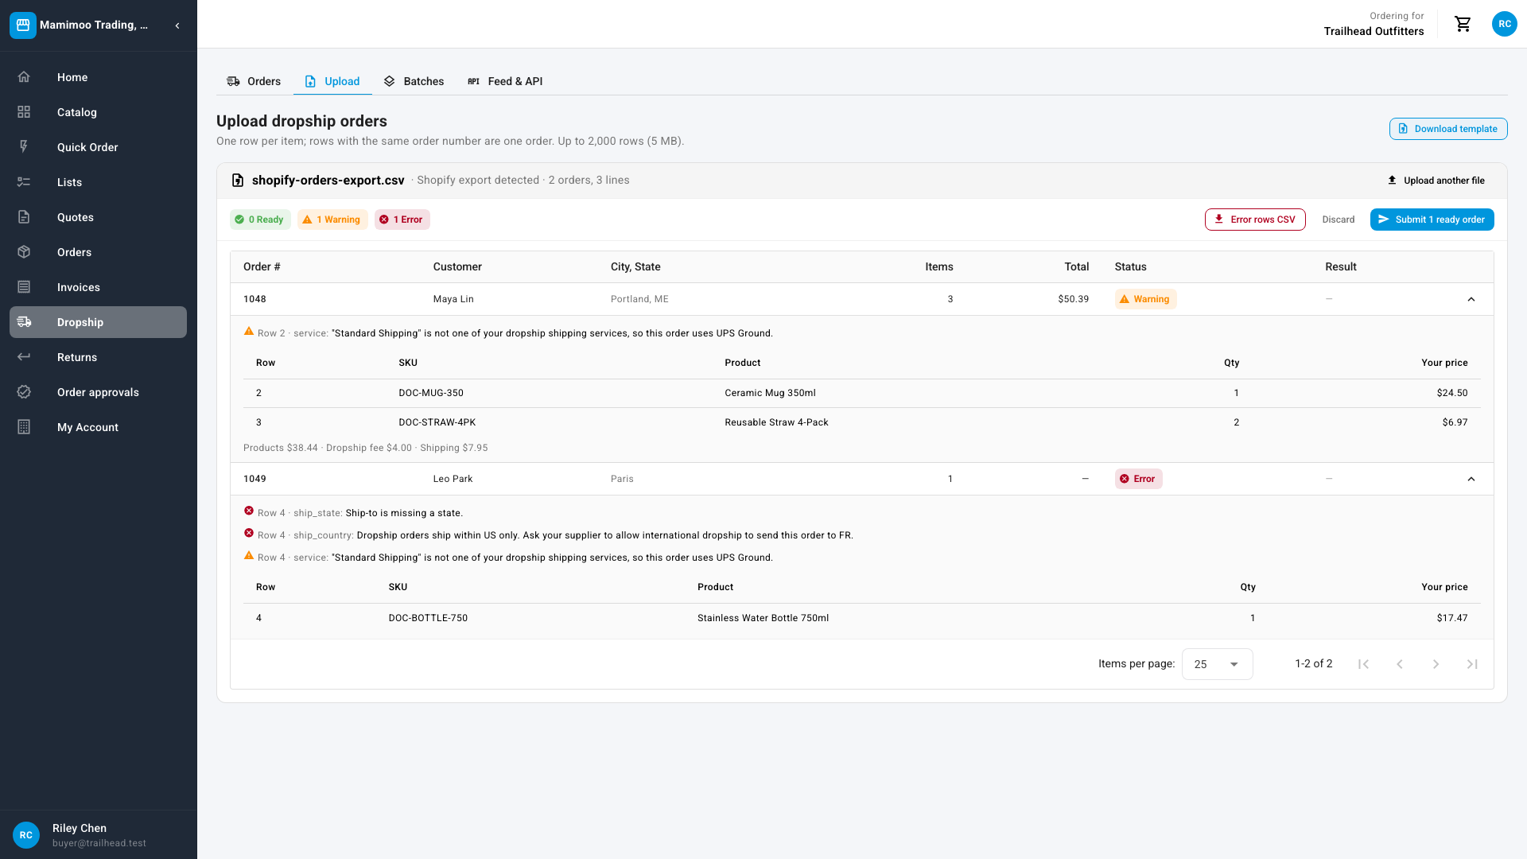Go to Home in the sidebar
This screenshot has height=859, width=1527.
click(x=98, y=77)
